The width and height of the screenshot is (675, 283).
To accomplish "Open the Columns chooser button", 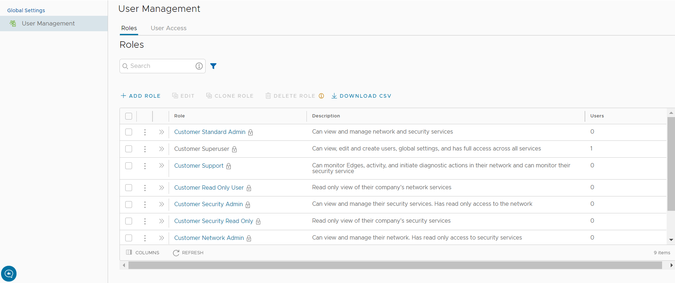I will pyautogui.click(x=143, y=253).
